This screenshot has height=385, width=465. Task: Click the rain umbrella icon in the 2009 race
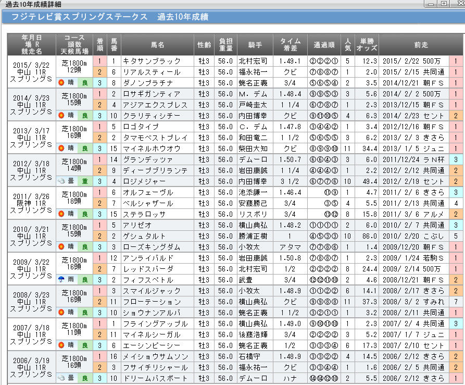(61, 279)
